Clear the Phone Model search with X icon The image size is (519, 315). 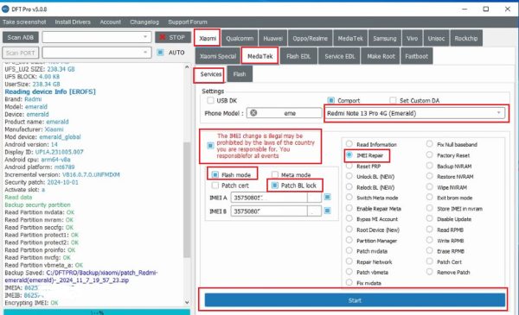[253, 113]
